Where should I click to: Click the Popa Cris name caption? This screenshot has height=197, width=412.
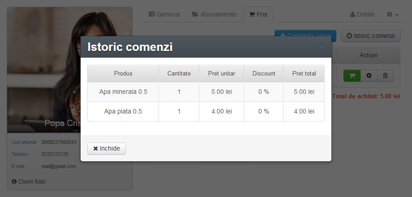tap(62, 123)
